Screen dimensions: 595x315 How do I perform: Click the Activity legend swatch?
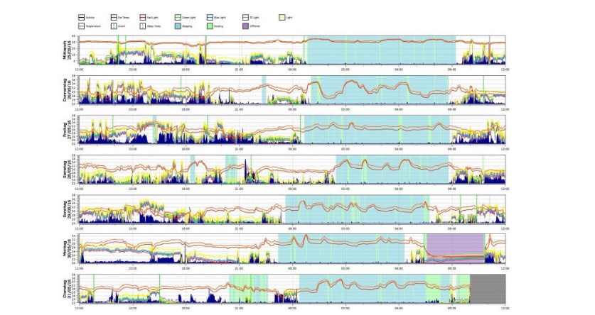click(81, 18)
